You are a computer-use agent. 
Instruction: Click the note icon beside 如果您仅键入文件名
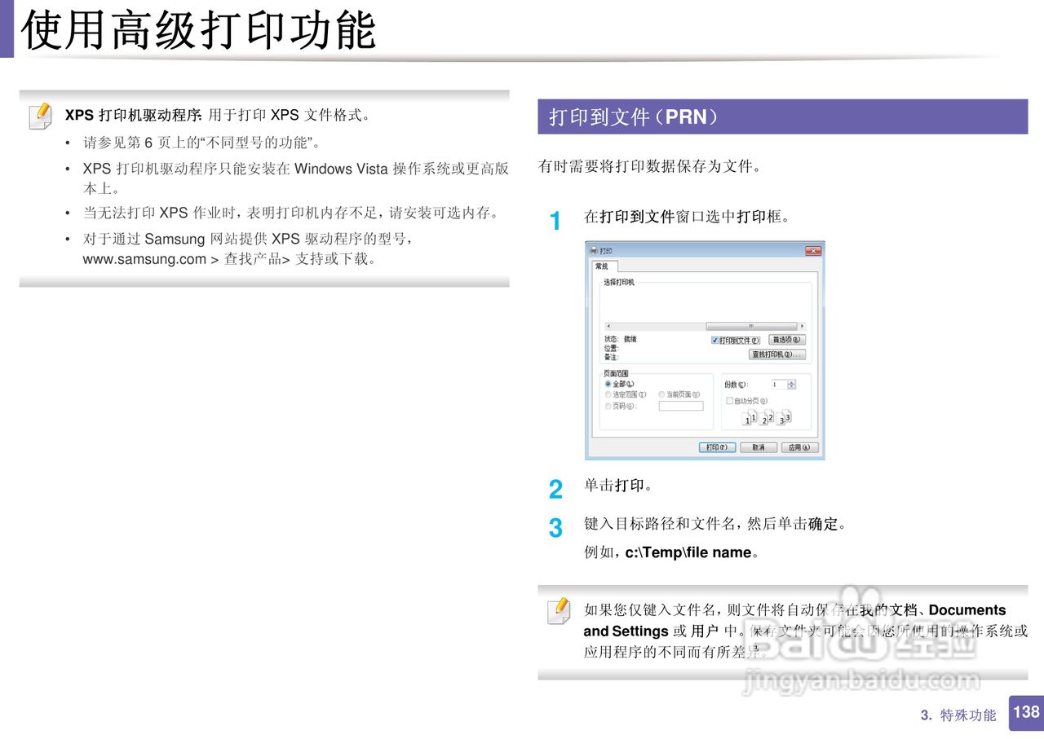pyautogui.click(x=559, y=611)
